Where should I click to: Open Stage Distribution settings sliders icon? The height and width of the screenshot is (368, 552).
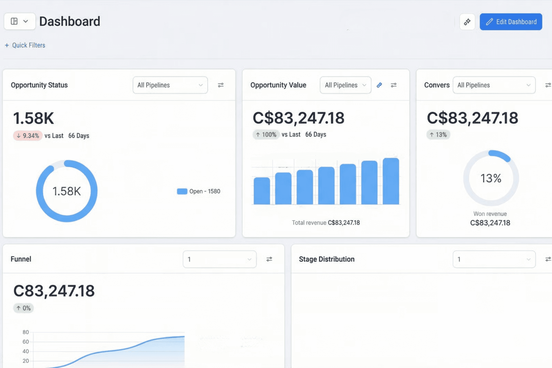pos(548,259)
